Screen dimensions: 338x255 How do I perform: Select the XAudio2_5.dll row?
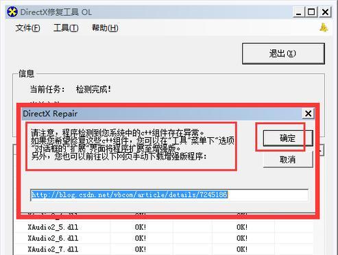point(163,227)
